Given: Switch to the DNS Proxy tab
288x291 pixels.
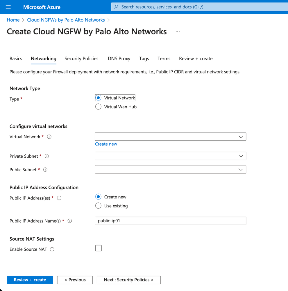Looking at the screenshot, I should tap(119, 59).
